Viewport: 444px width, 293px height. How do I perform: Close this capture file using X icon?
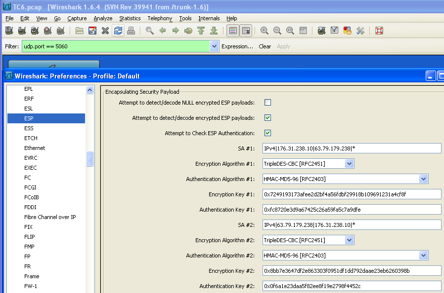click(105, 31)
